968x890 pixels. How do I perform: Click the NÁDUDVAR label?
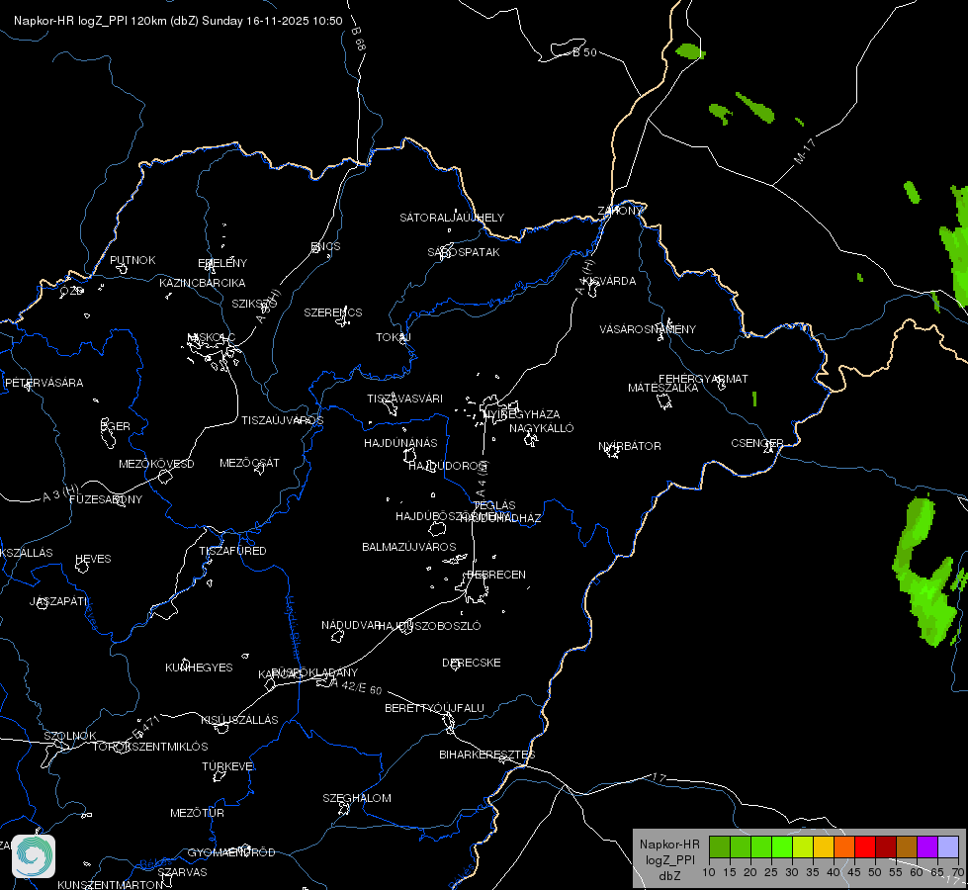(351, 625)
